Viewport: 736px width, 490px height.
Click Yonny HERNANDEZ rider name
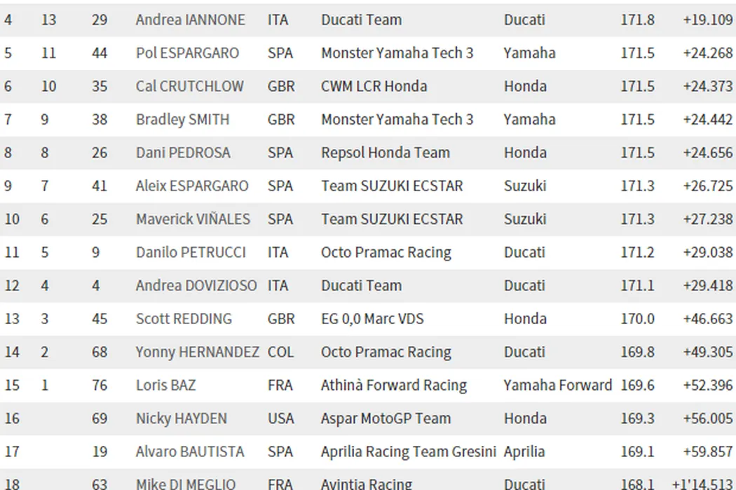[x=197, y=352]
